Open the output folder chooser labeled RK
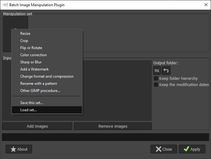Image resolution: width=211 pixels, height=159 pixels. pos(157,71)
